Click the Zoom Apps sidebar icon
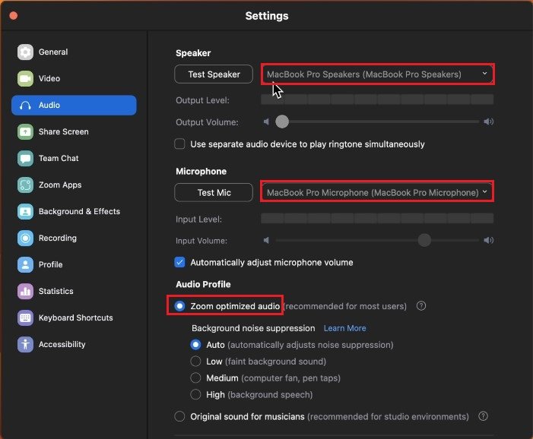The height and width of the screenshot is (439, 533). click(25, 185)
